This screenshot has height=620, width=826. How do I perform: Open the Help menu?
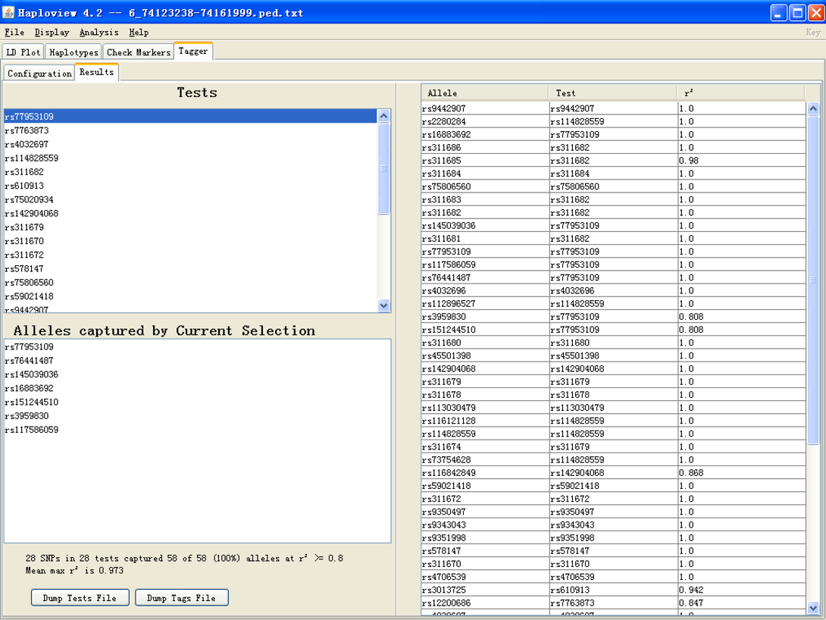(x=139, y=33)
